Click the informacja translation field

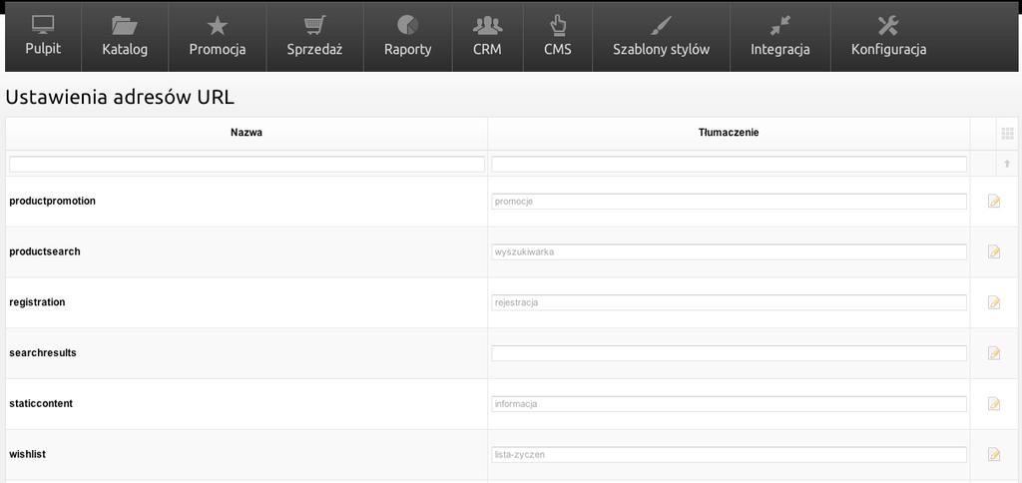[x=729, y=404]
